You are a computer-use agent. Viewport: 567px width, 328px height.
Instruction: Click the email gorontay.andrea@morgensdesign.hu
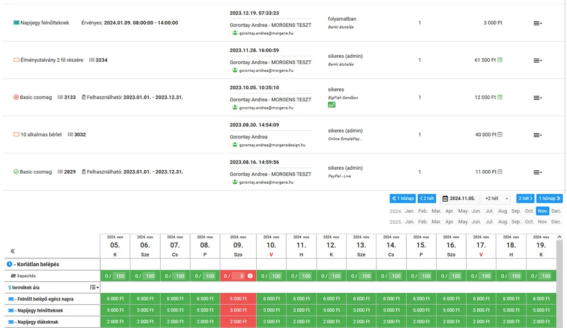272,145
